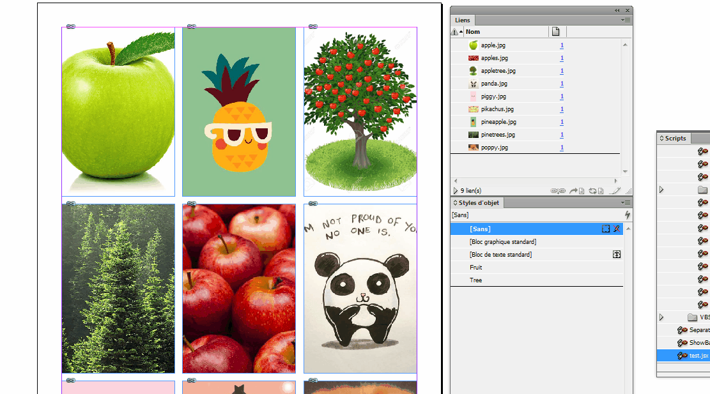Click the link badge on pineapple frame

point(192,27)
